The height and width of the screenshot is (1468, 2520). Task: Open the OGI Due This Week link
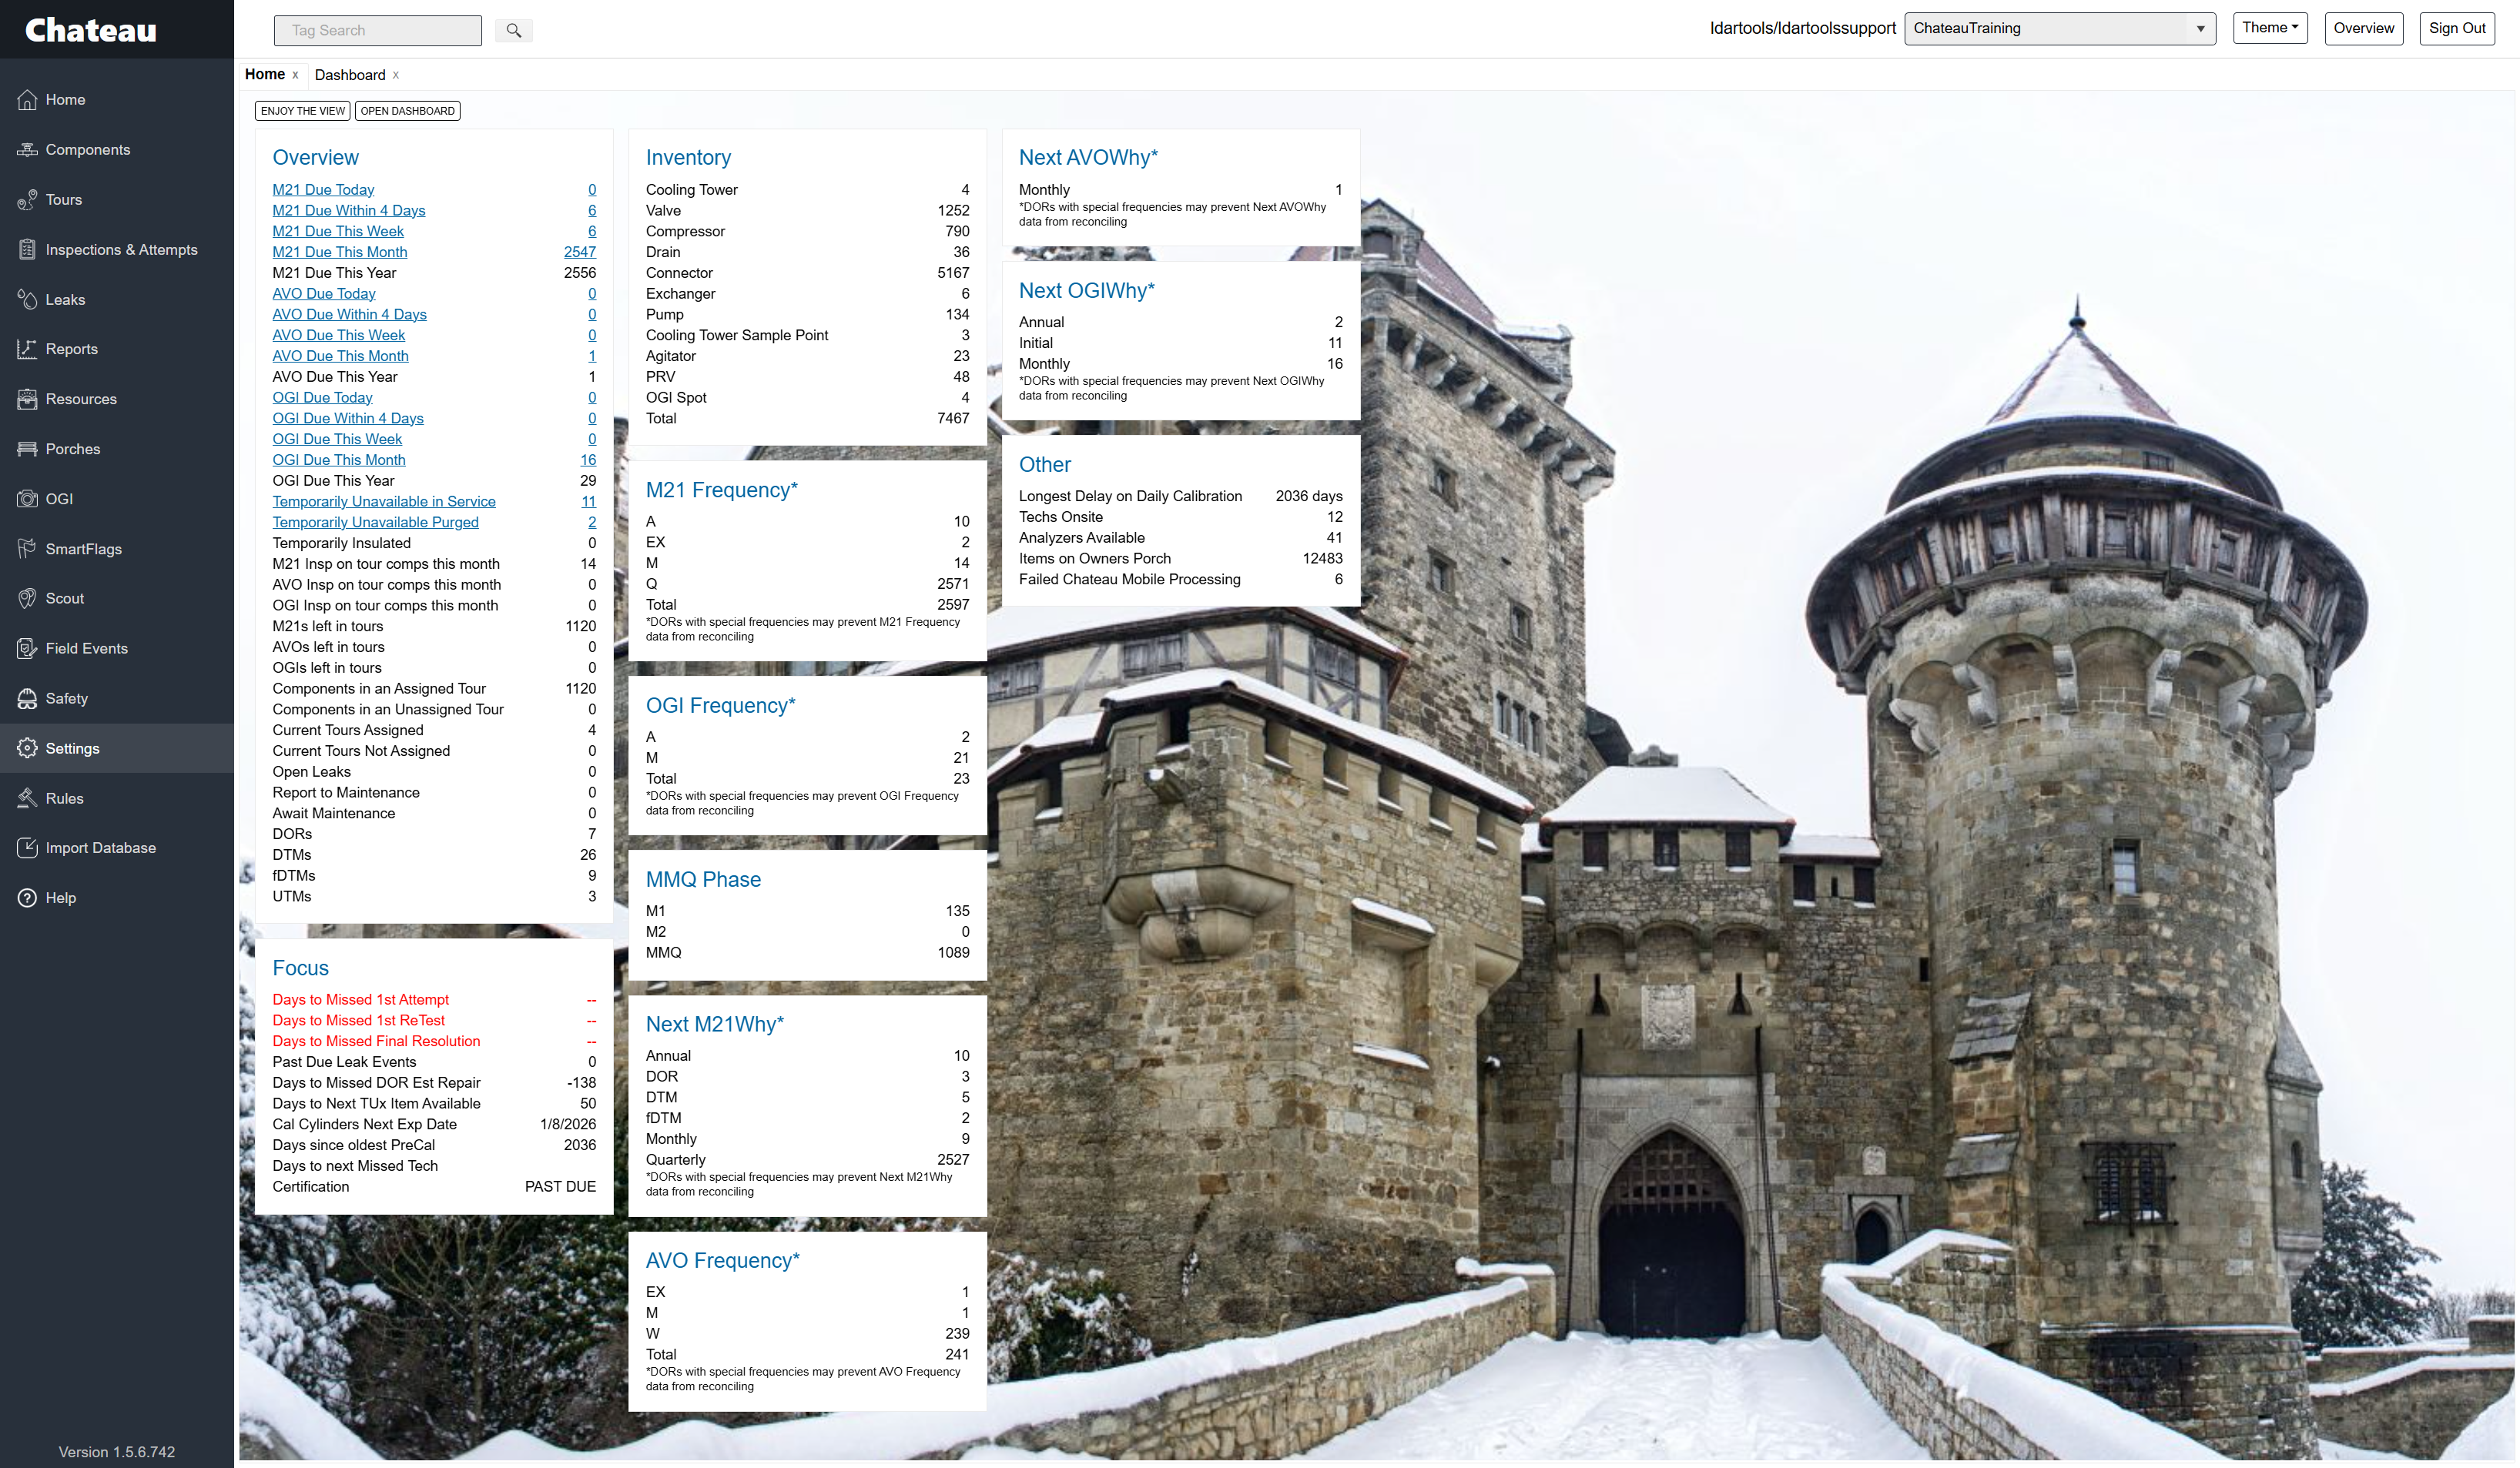tap(337, 440)
